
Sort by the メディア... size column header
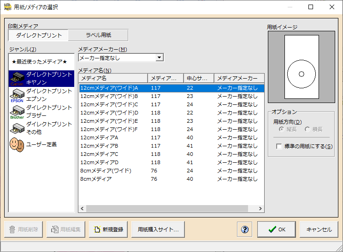[x=166, y=78]
